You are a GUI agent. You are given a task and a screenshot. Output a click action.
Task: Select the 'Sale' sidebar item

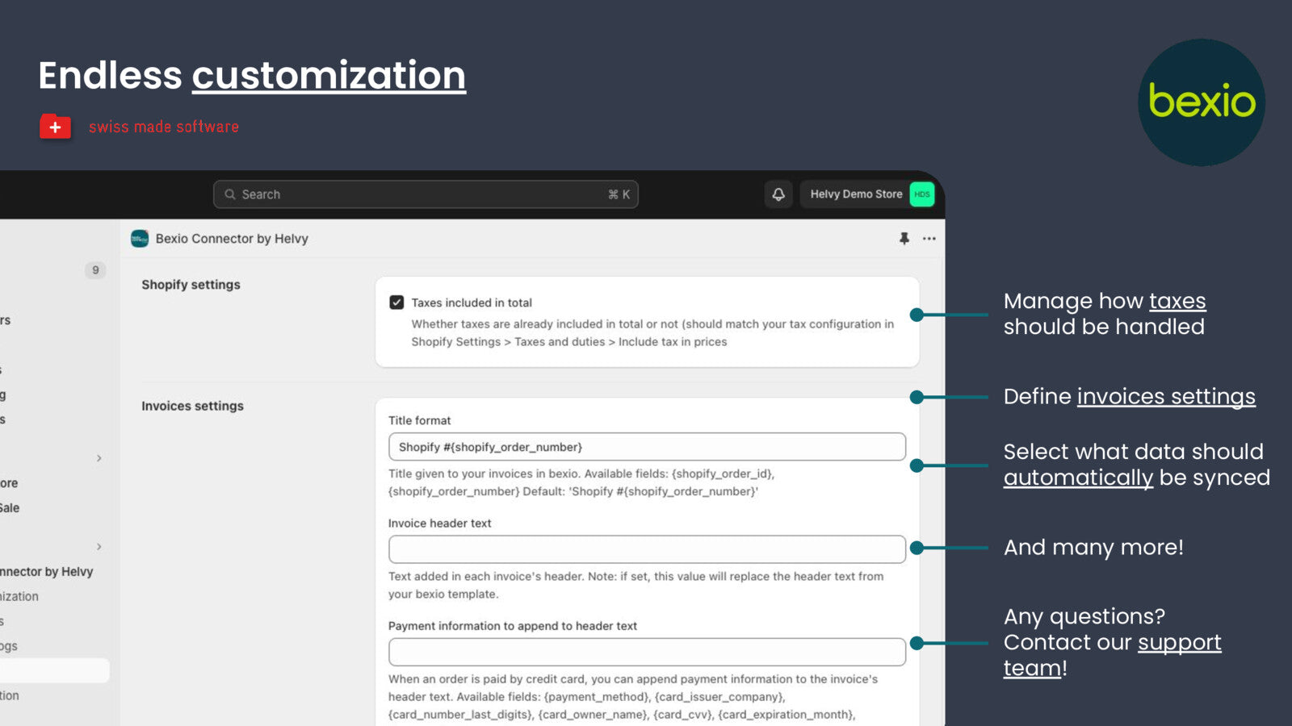point(10,508)
